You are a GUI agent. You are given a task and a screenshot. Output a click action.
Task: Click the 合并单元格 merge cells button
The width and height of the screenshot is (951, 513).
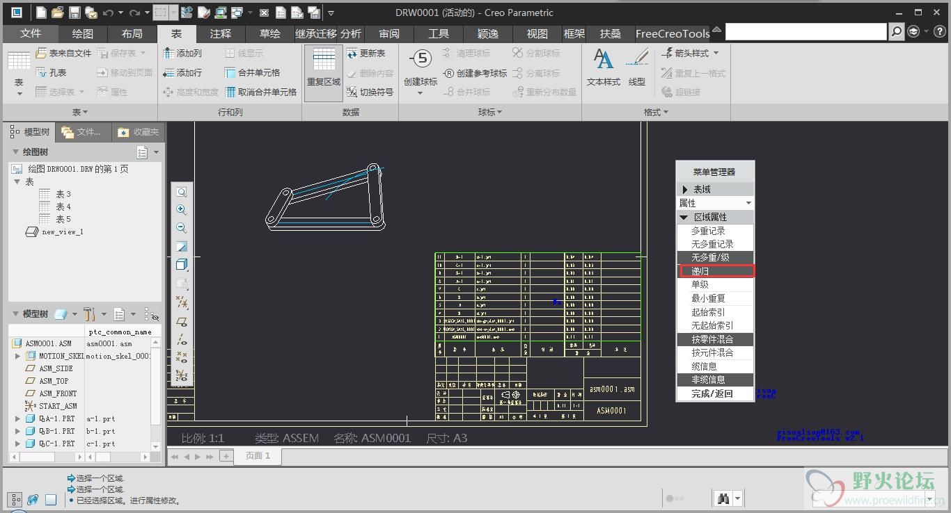pyautogui.click(x=252, y=72)
